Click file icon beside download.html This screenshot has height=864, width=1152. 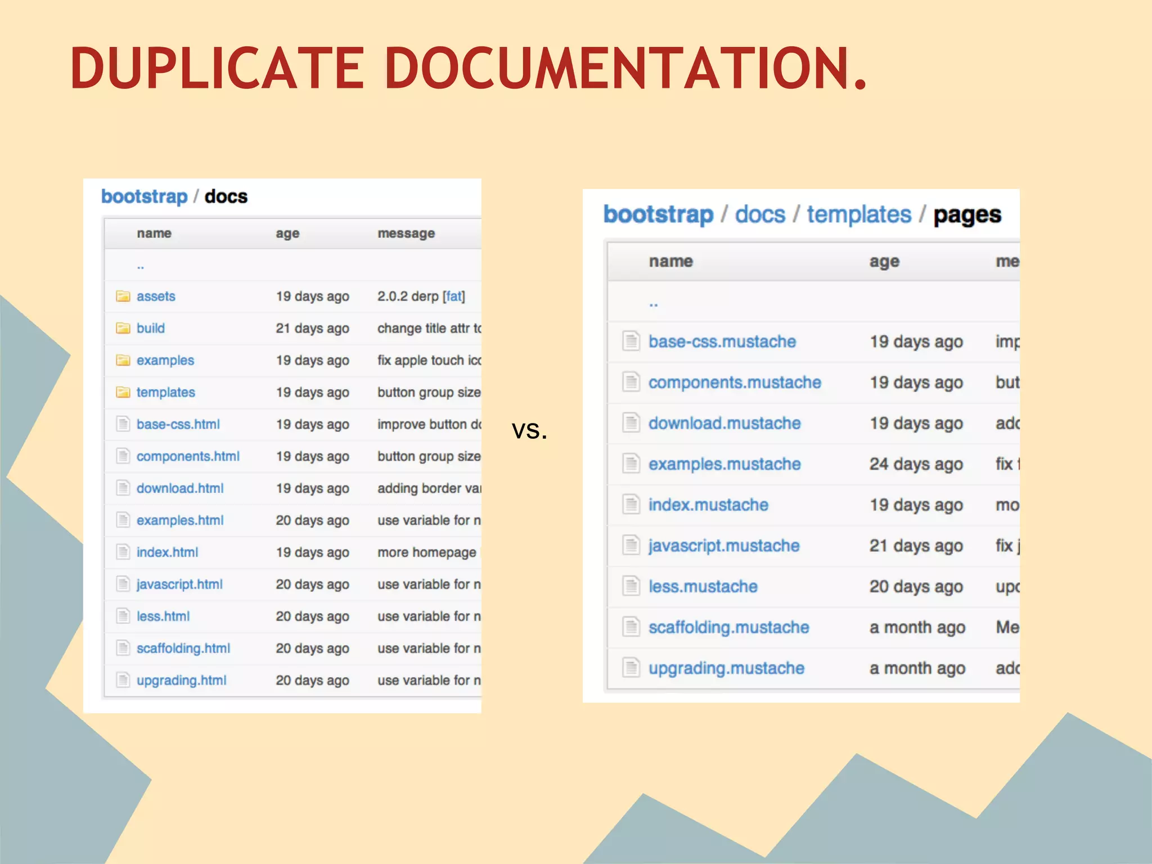pos(123,488)
